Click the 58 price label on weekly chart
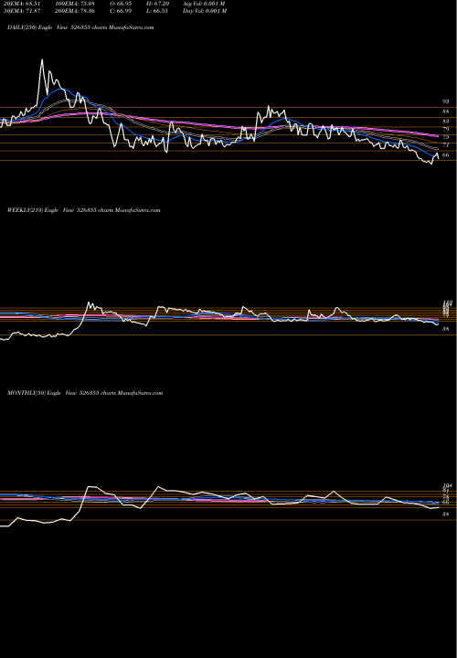457x658 pixels. point(446,329)
